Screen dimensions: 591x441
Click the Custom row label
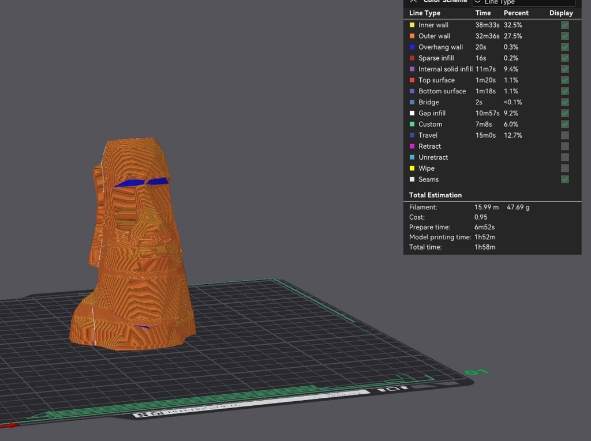click(430, 124)
